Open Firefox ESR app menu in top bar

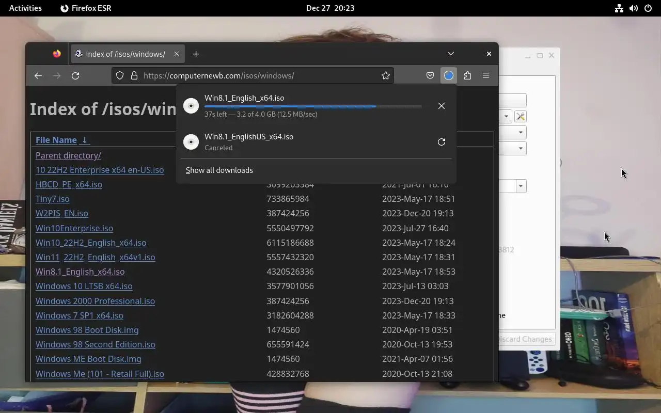(x=86, y=8)
